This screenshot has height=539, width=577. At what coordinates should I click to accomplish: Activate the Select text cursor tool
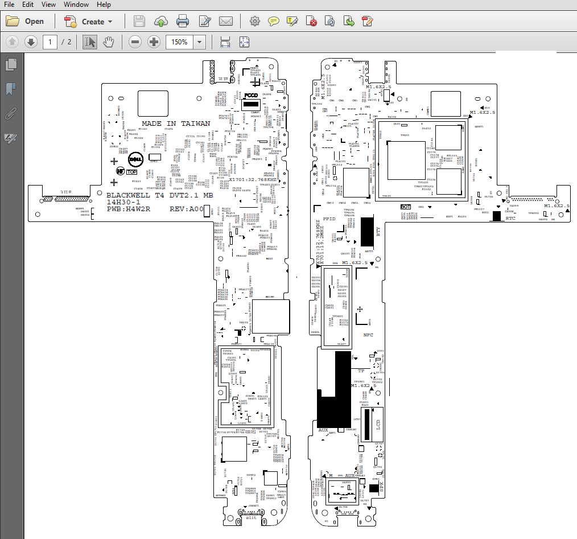click(89, 42)
